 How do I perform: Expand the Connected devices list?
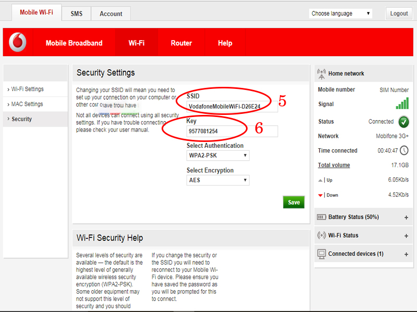[x=406, y=254]
